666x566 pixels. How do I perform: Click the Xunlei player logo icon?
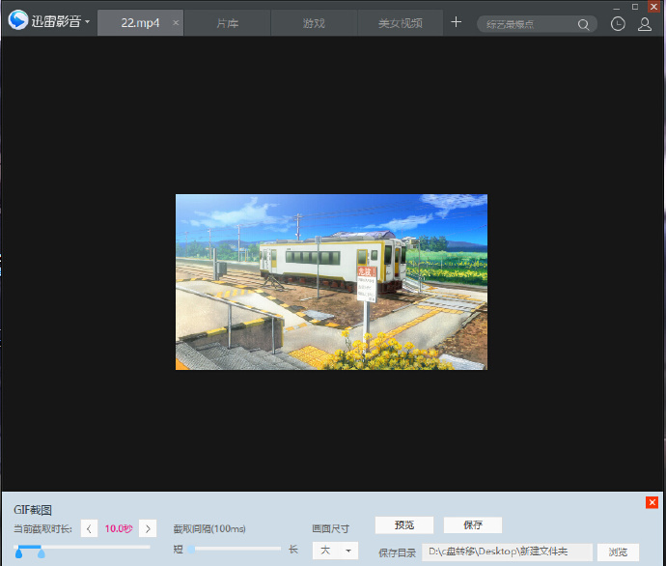pyautogui.click(x=18, y=20)
